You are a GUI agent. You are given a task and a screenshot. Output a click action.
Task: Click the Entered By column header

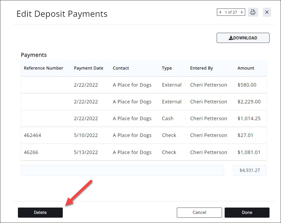tap(201, 68)
